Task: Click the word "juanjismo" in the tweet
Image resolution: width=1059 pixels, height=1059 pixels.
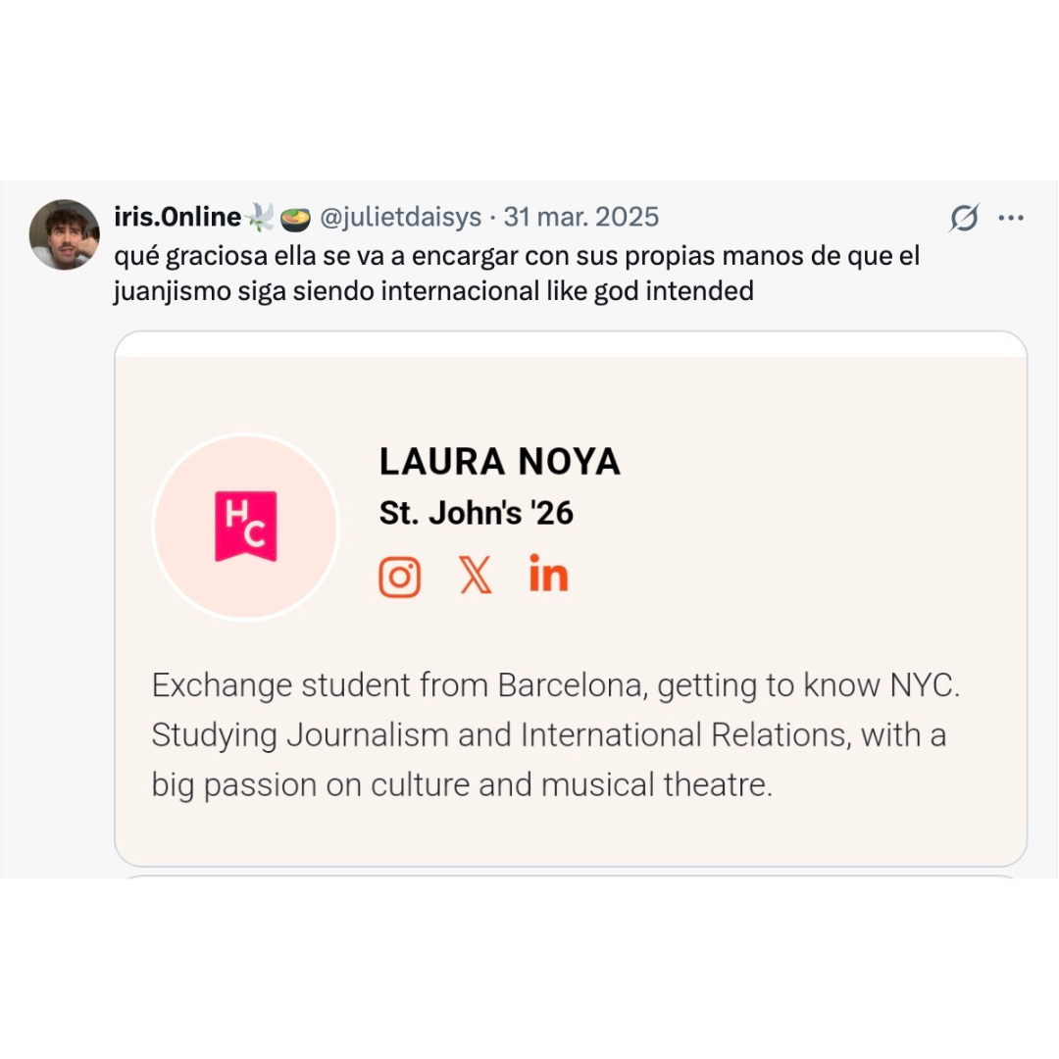Action: point(173,292)
